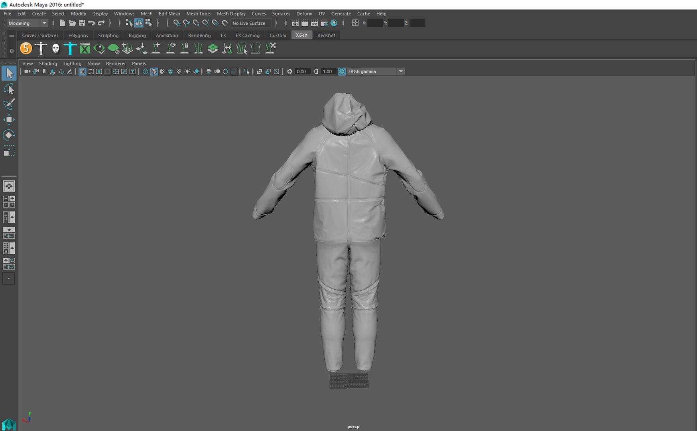Switch to the FX Caching shelf tab
Screen dimensions: 697x431
[x=247, y=36]
